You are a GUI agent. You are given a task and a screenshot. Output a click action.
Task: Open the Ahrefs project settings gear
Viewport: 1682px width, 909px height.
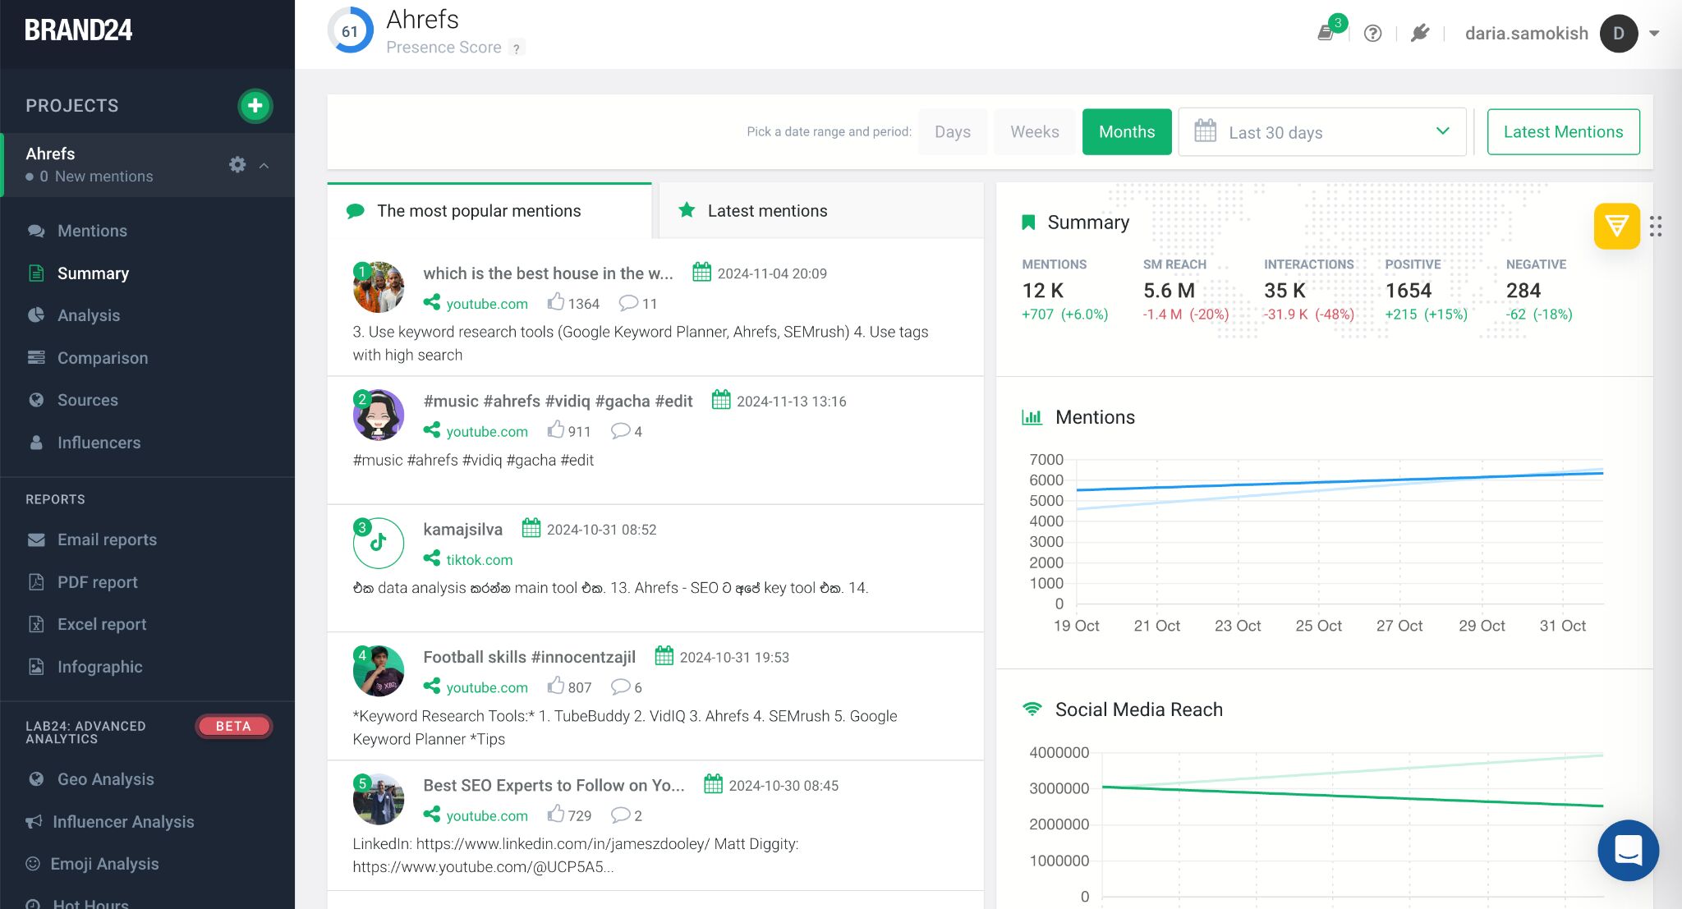point(237,165)
